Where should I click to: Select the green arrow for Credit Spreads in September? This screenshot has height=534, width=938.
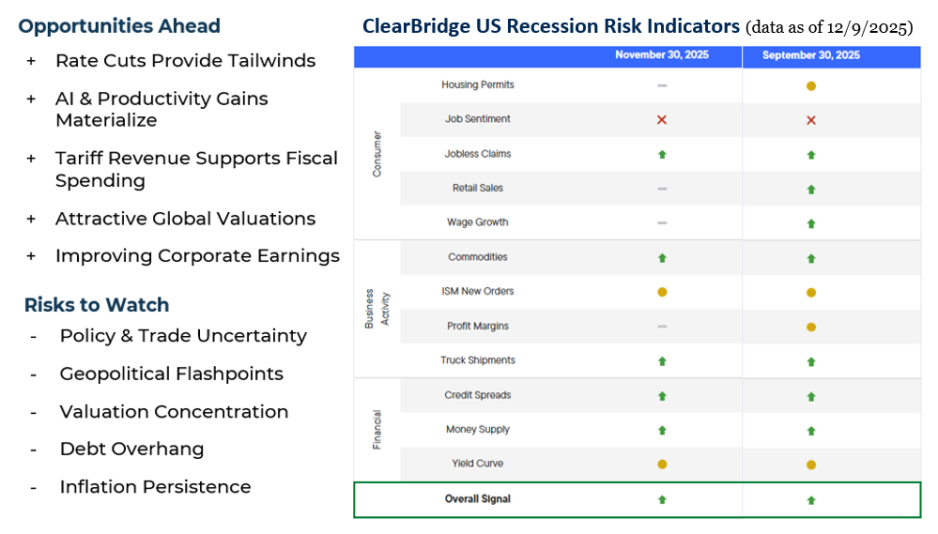click(811, 396)
